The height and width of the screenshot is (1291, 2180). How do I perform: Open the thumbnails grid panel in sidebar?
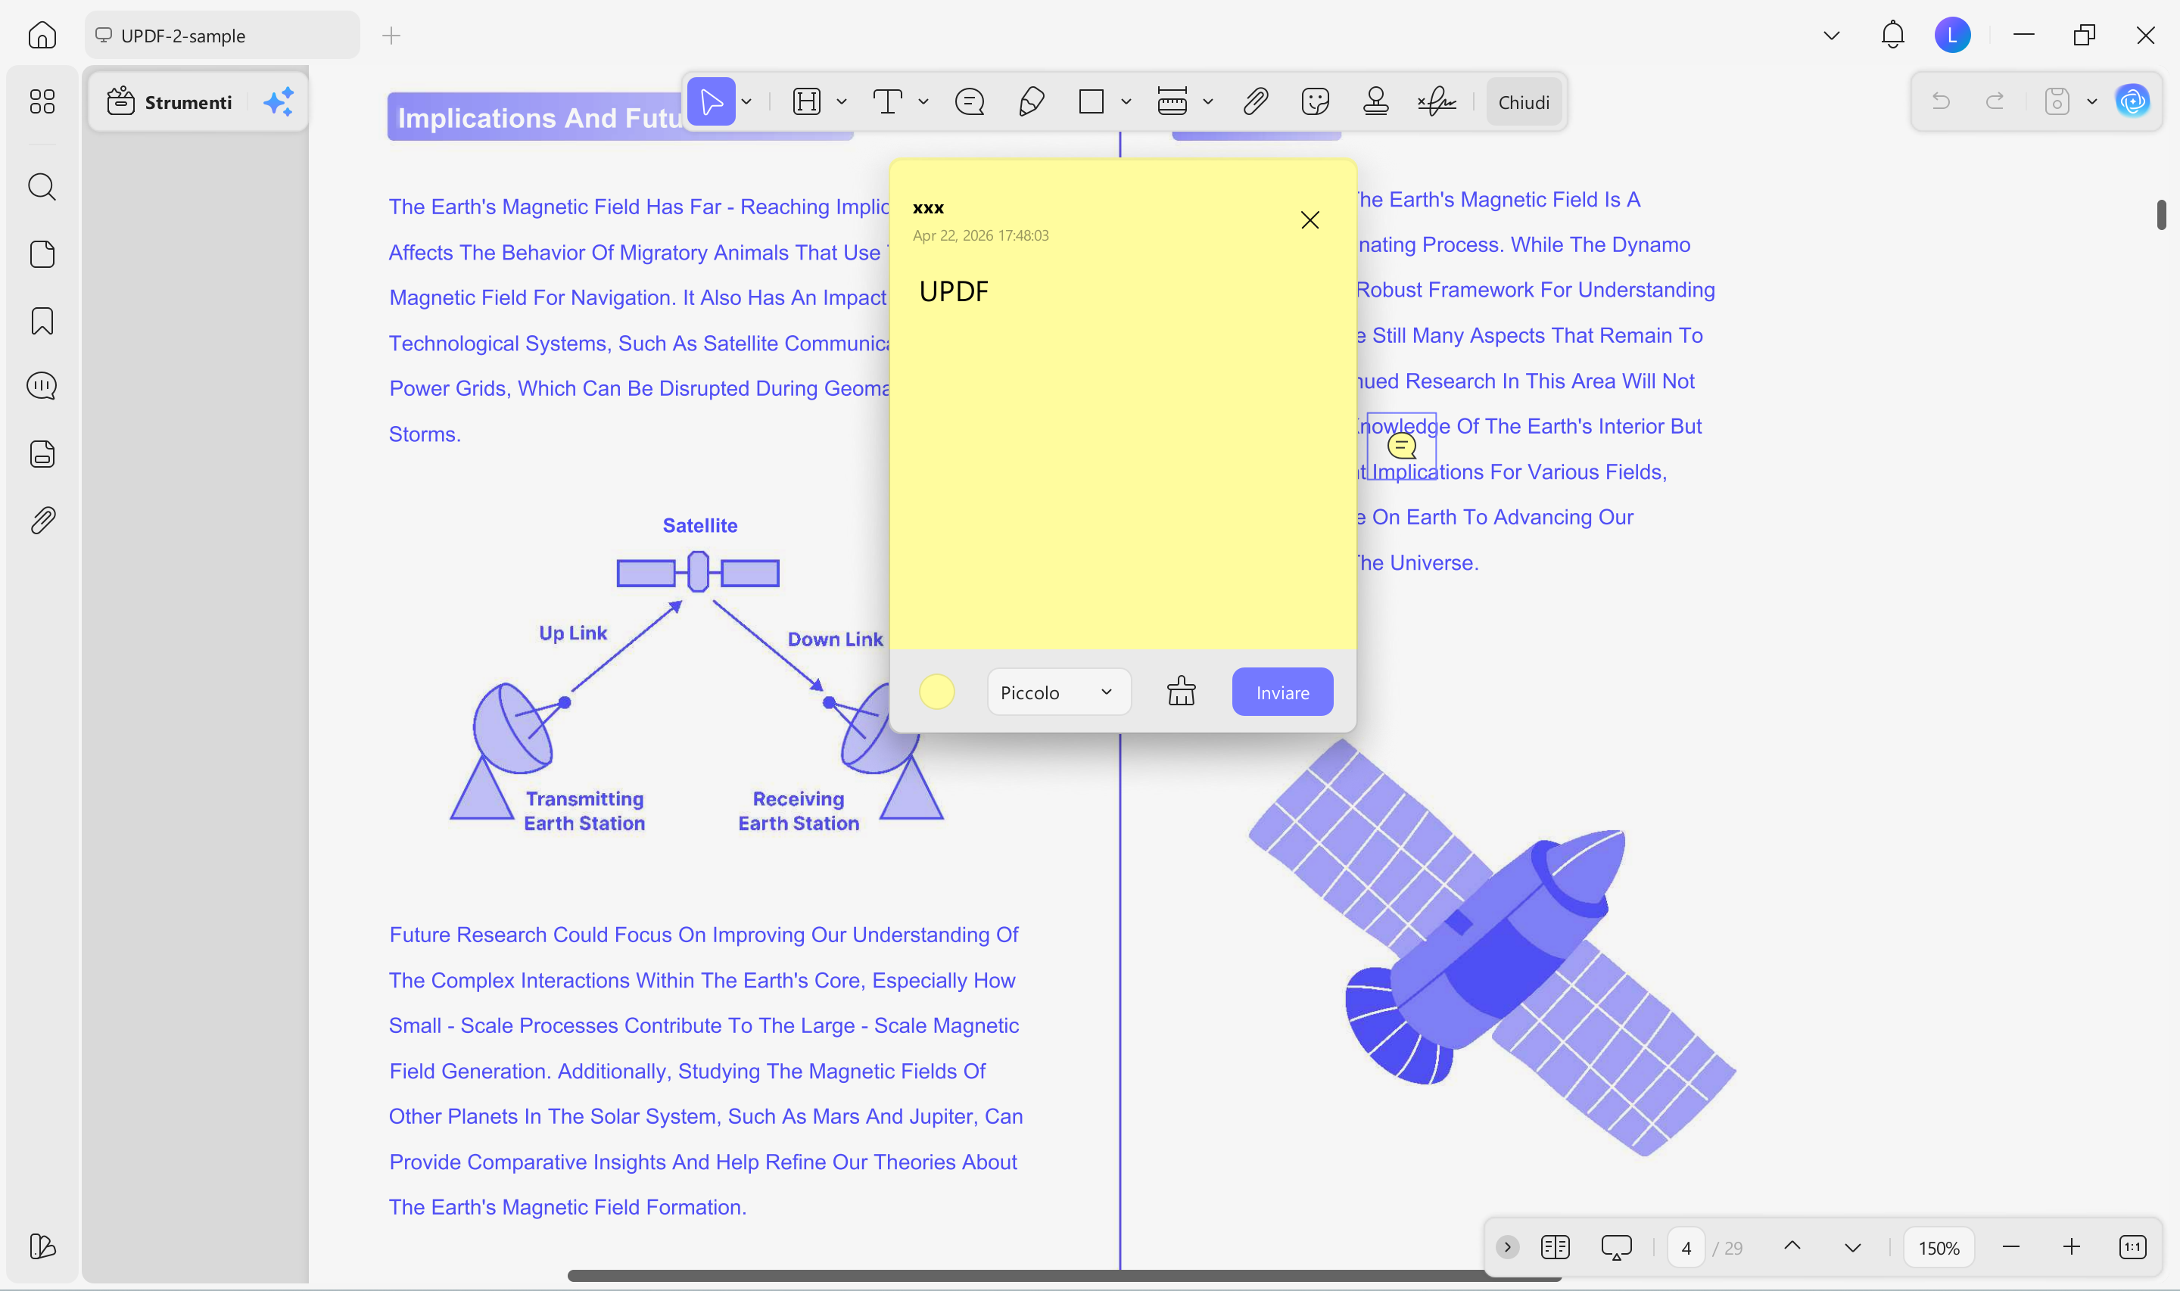click(x=42, y=102)
